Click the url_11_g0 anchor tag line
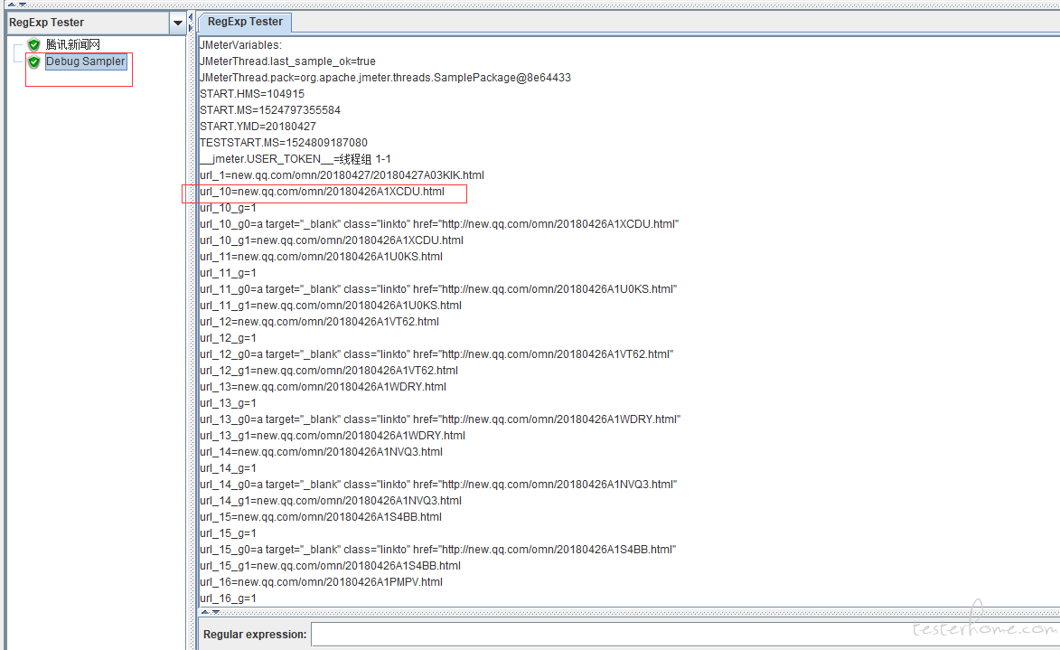The image size is (1060, 650). point(438,288)
